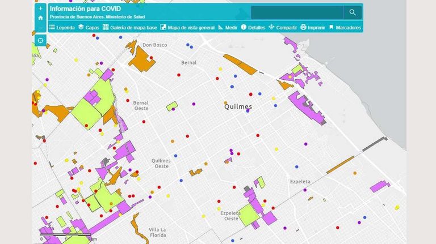Click the Ezpeleta Oeste label
436x244 pixels.
point(230,216)
